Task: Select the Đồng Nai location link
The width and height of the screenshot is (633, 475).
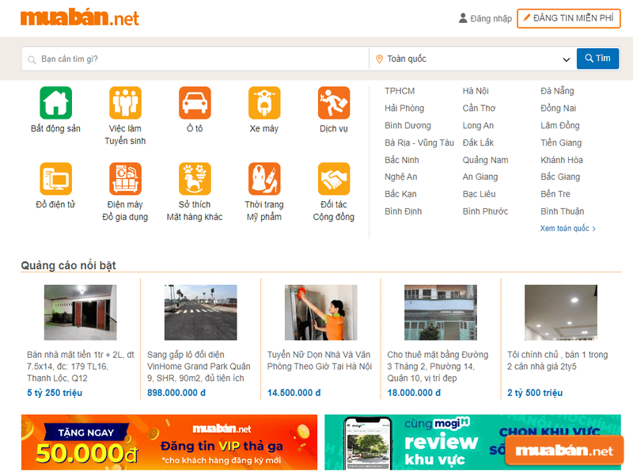Action: point(558,108)
